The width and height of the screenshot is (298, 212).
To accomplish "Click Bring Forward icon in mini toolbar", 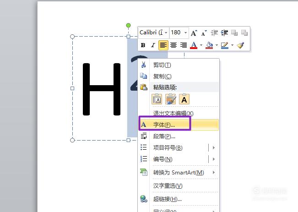I will point(234,33).
